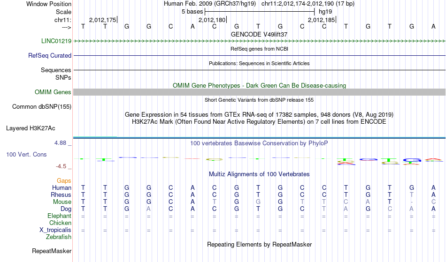Open RefSeq genes from NCBI title

[259, 49]
